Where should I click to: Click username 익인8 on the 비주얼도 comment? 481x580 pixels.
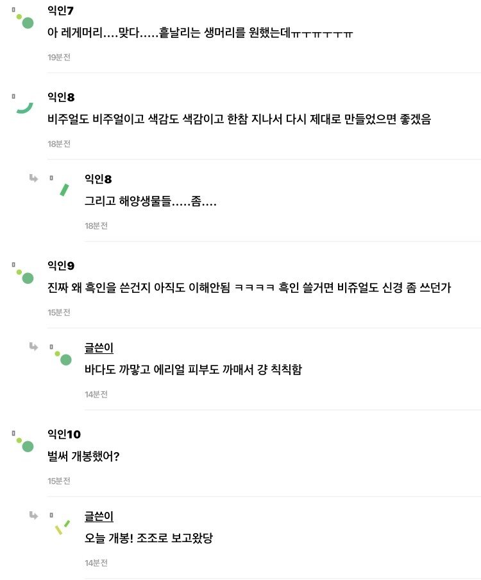61,97
